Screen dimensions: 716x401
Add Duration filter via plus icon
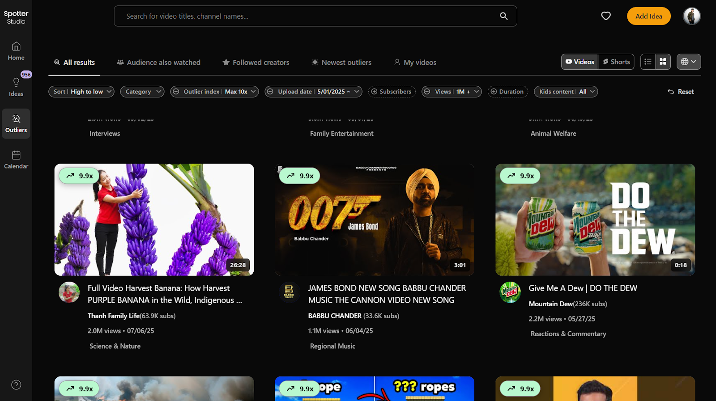494,92
